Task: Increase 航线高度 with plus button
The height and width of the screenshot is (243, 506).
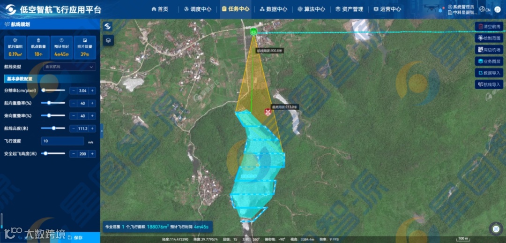Action: click(93, 129)
